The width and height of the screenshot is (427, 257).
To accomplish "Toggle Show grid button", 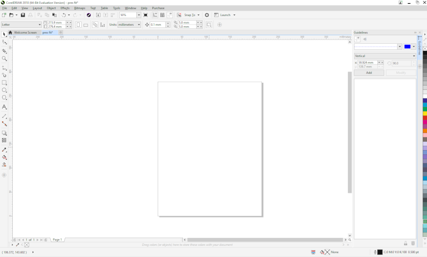I will pyautogui.click(x=162, y=15).
